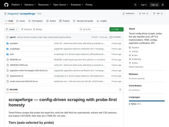Viewport: 169px width, 127px height.
Task: Click the README.md file icon
Action: click(x=7, y=60)
